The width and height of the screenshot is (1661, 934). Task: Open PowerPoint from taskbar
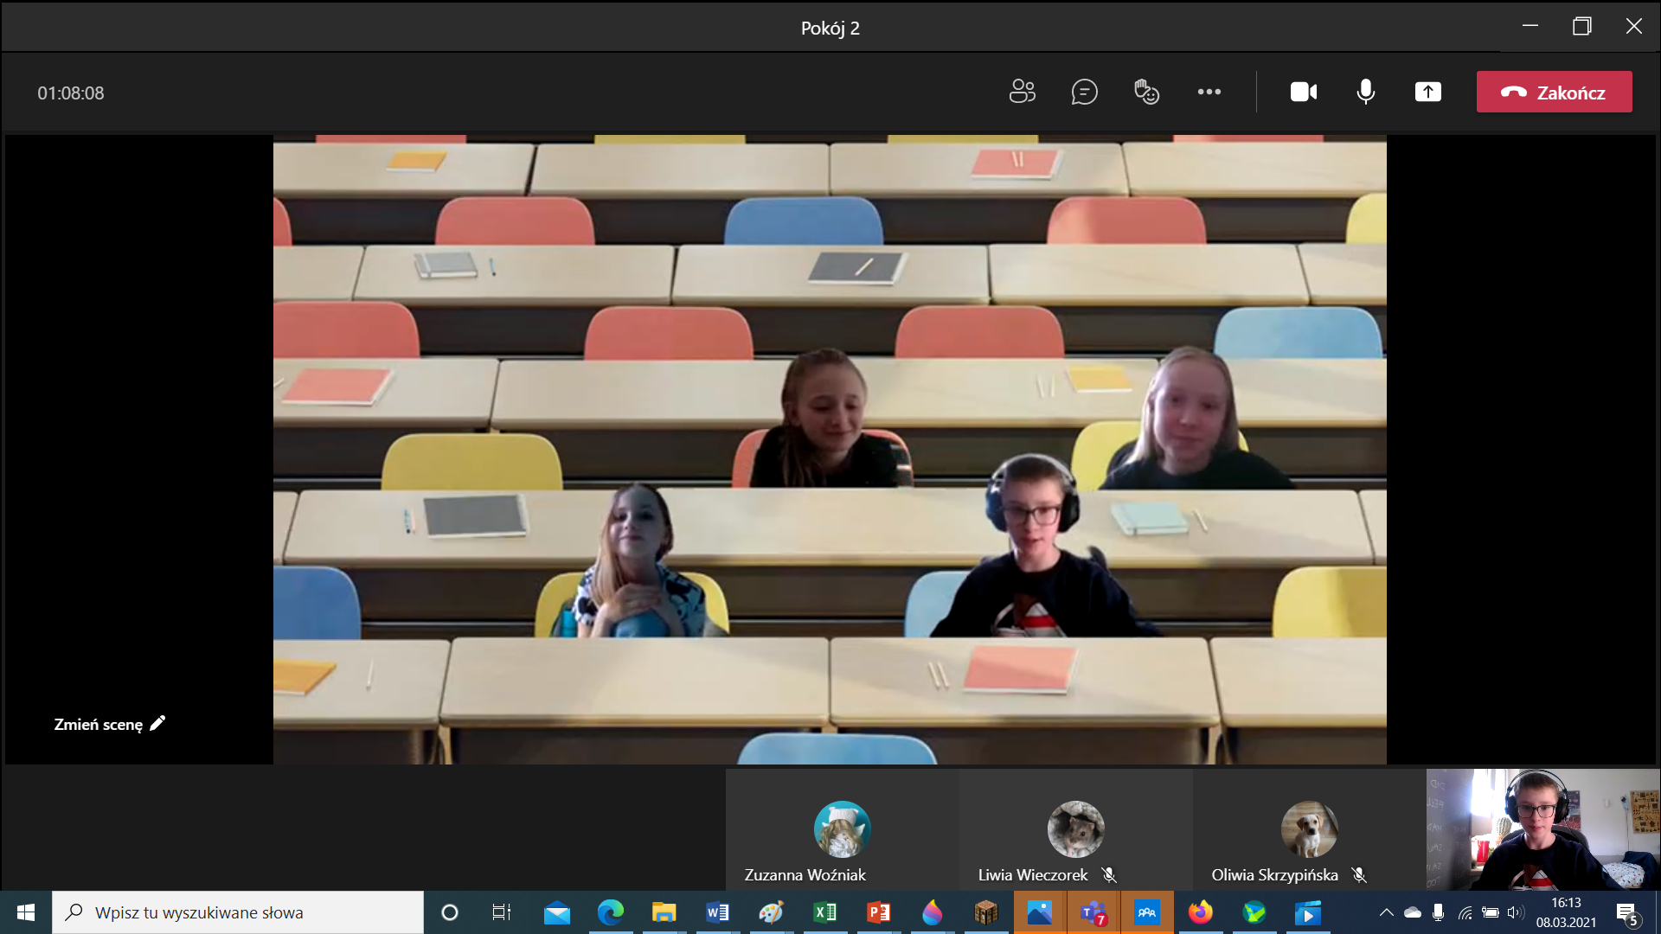[x=878, y=912]
